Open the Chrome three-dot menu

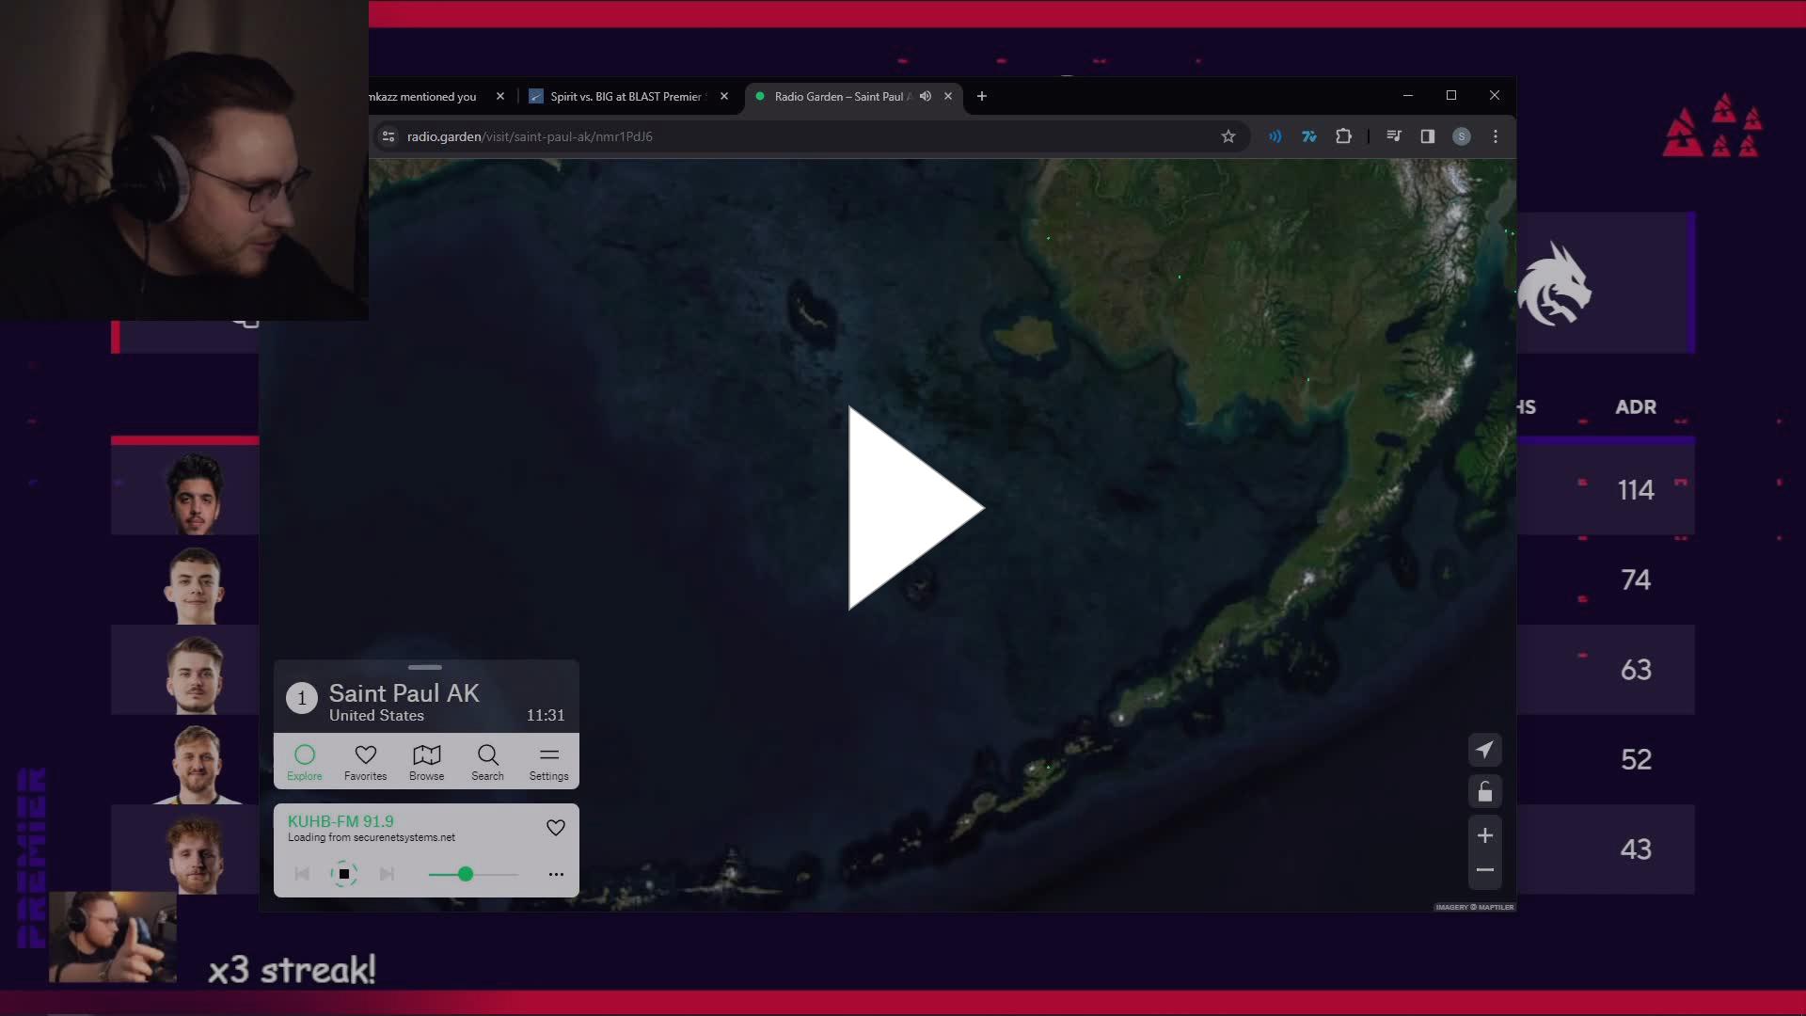(1495, 136)
